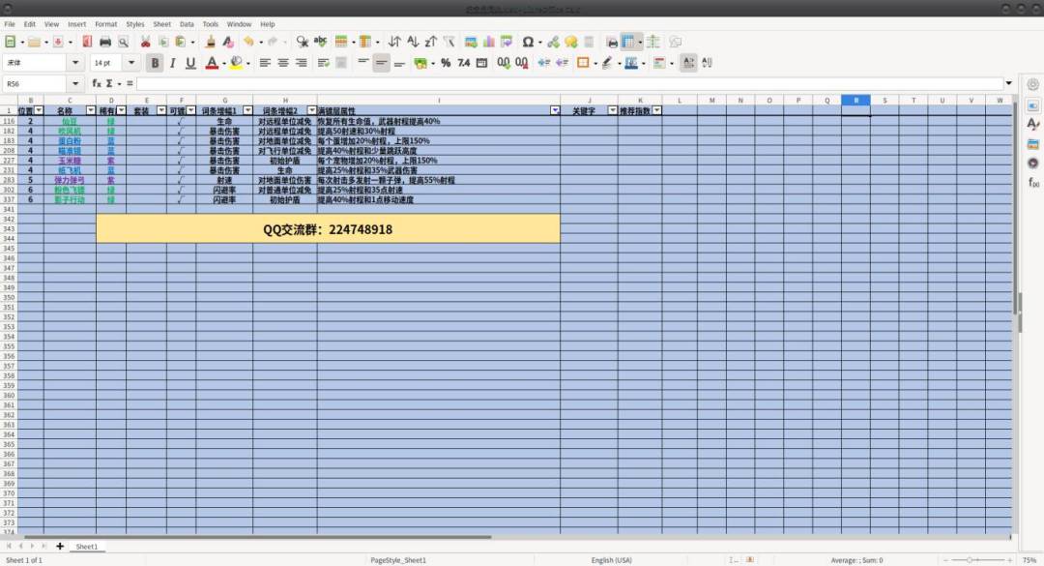Click the Print icon

(105, 42)
